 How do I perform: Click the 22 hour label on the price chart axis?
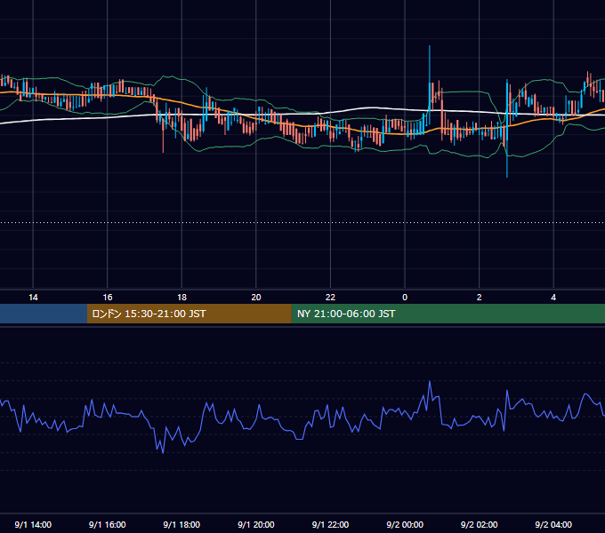click(330, 298)
